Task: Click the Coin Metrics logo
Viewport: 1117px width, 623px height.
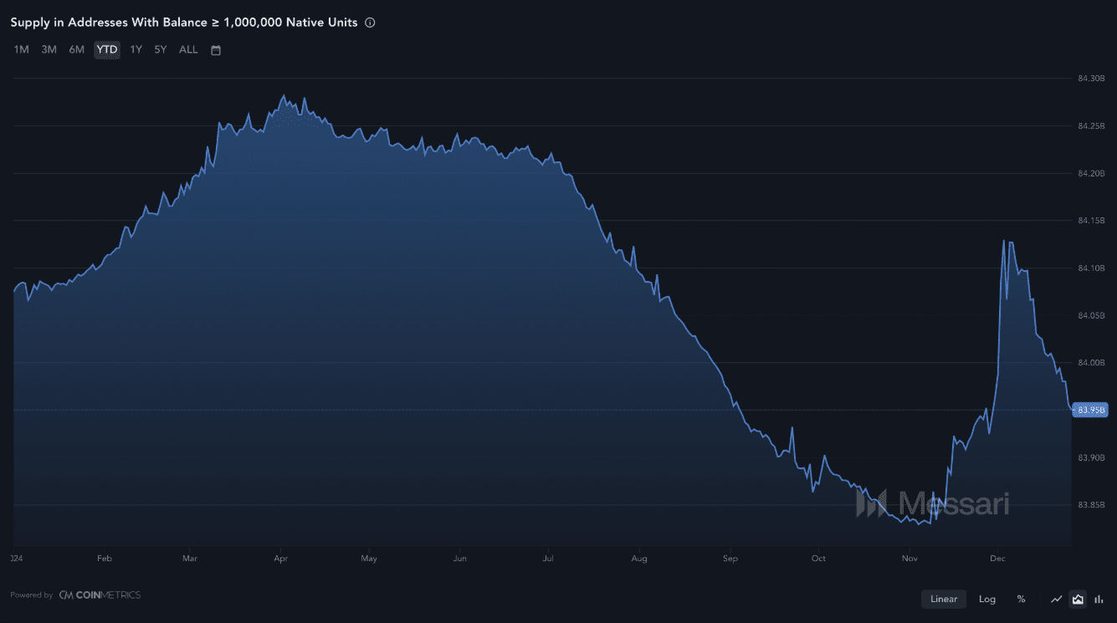Action: 100,595
